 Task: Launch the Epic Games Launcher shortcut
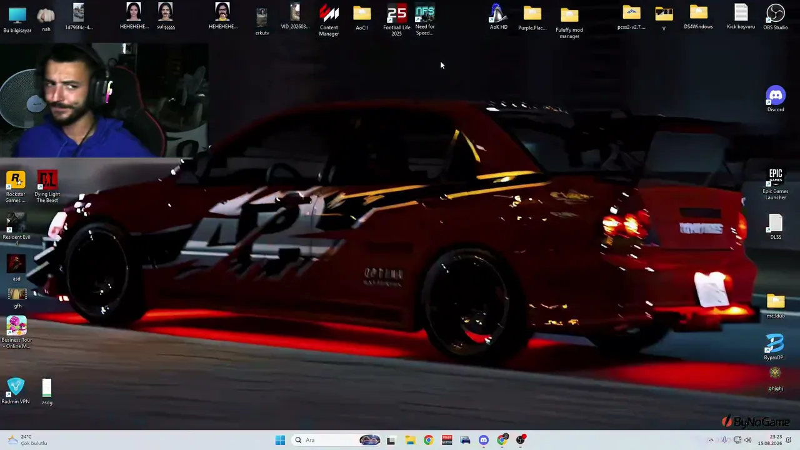[776, 184]
